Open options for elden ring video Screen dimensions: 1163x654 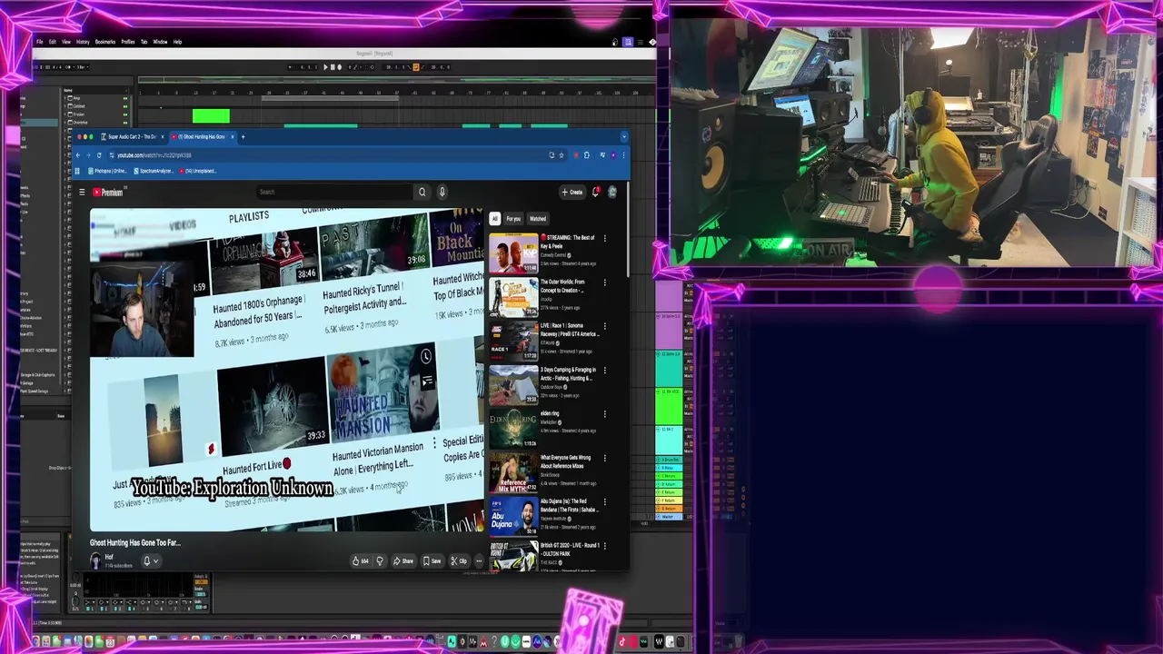pos(605,413)
